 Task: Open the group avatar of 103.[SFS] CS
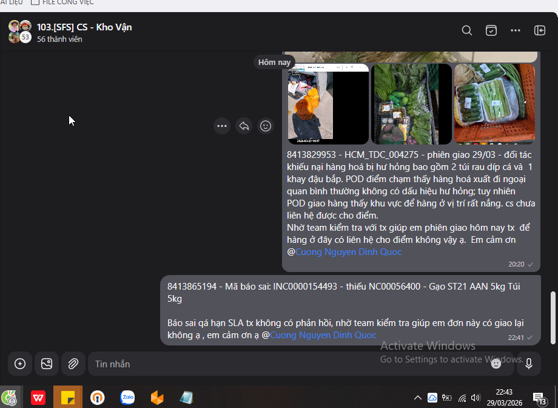tap(20, 32)
